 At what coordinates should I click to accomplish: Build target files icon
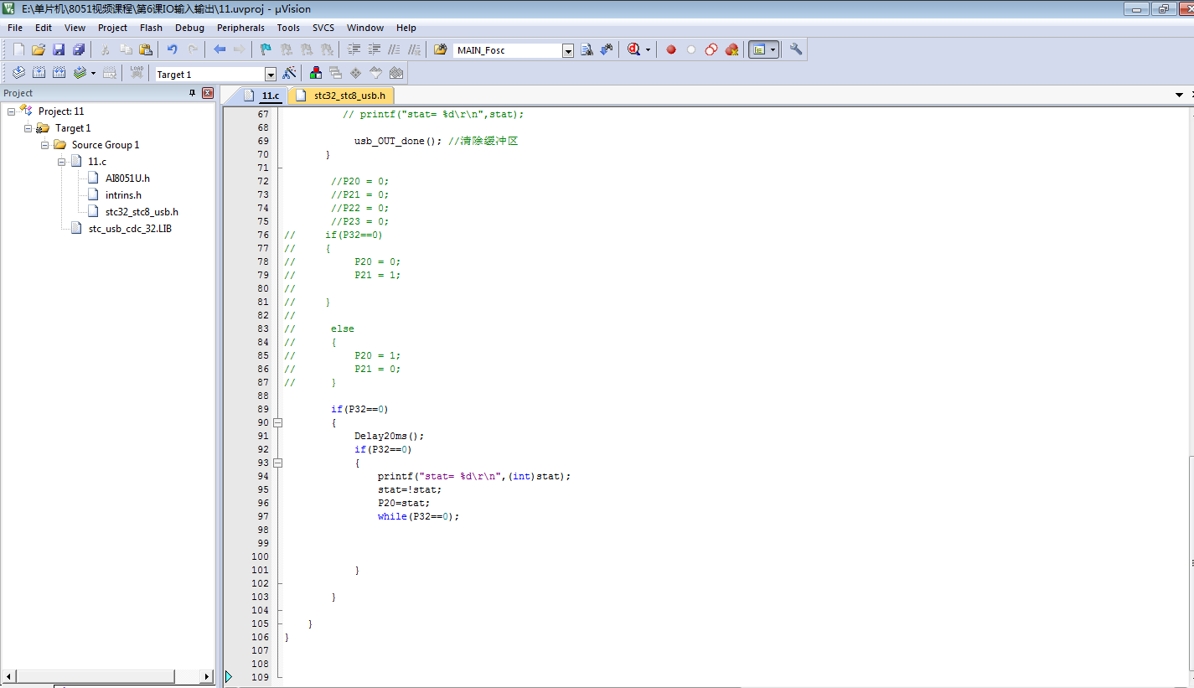point(39,73)
